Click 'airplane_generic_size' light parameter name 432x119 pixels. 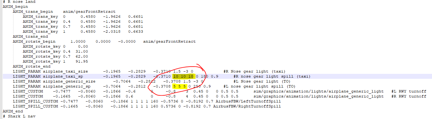[69, 81]
